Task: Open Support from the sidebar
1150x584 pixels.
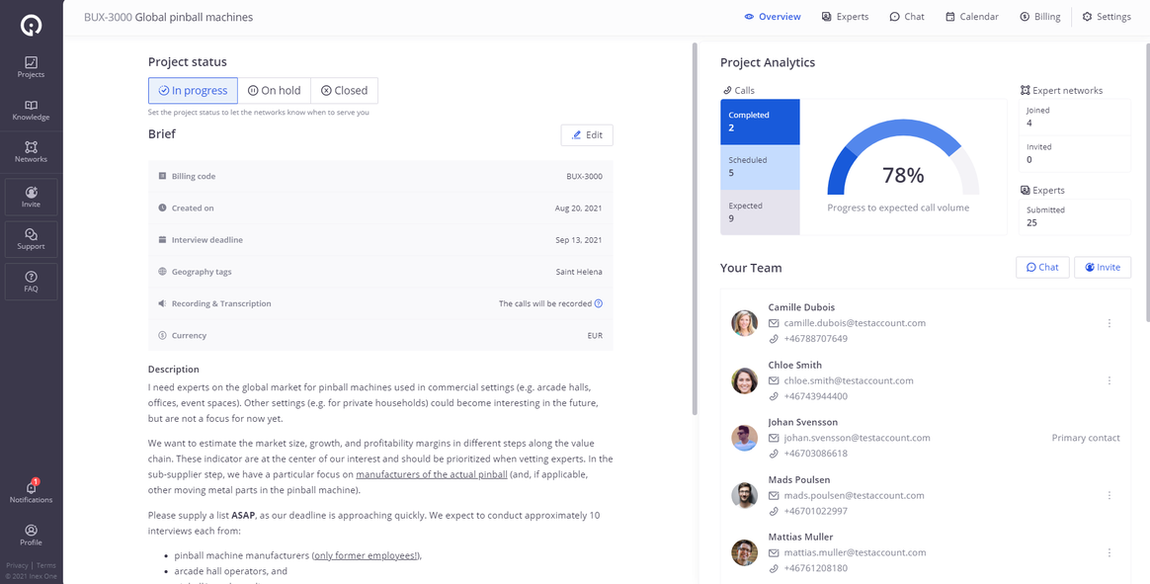Action: coord(31,239)
